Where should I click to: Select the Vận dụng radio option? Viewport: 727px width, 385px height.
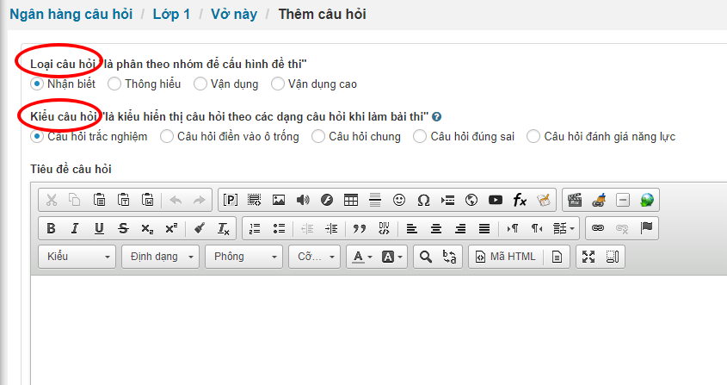point(200,84)
